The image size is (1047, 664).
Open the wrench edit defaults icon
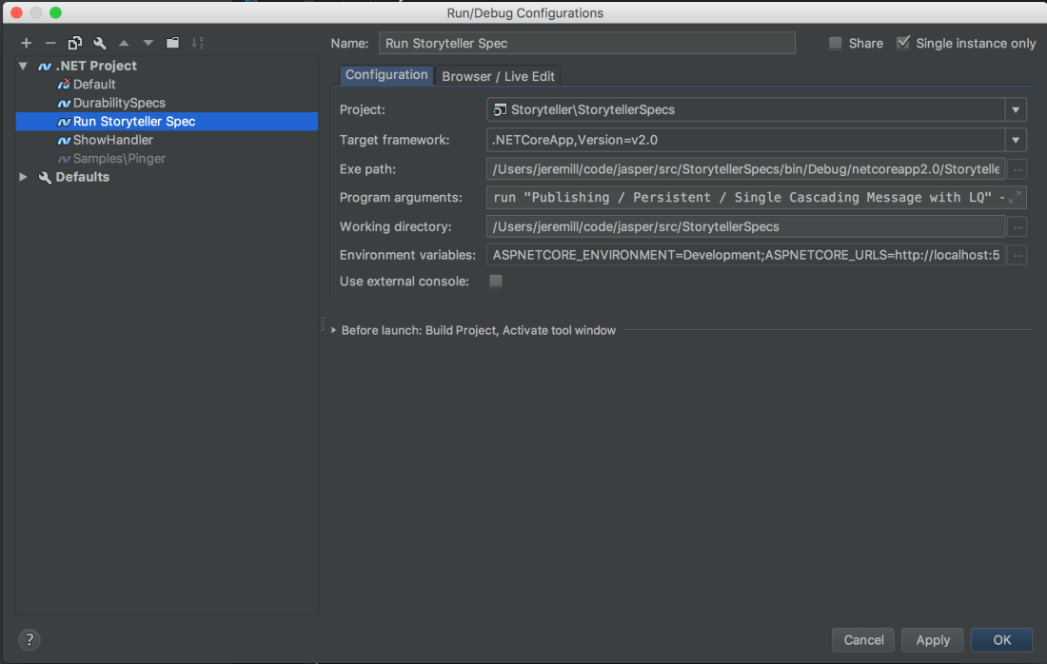pyautogui.click(x=99, y=43)
